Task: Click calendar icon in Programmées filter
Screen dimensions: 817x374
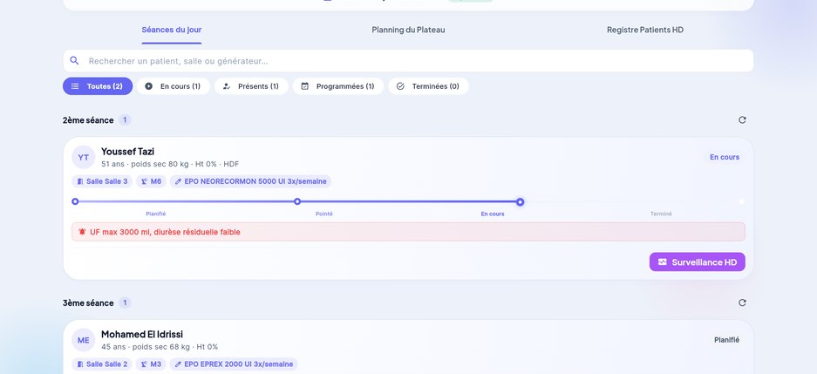Action: tap(305, 86)
